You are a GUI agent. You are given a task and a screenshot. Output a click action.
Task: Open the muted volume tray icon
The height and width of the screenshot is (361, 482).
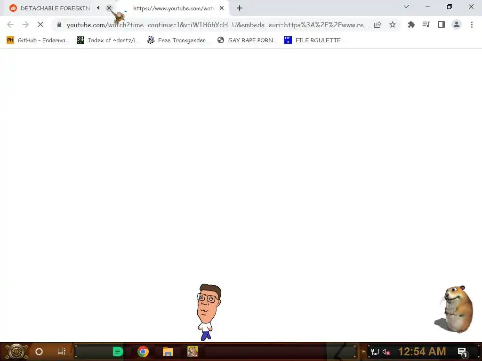coord(386,352)
